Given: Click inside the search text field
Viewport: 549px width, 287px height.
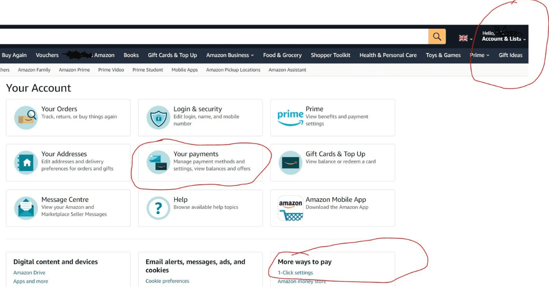Looking at the screenshot, I should click(214, 37).
